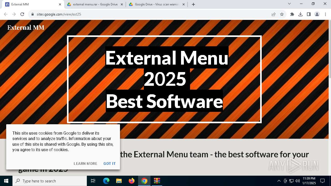Click the External MM site title
This screenshot has height=186, width=331.
click(x=26, y=27)
